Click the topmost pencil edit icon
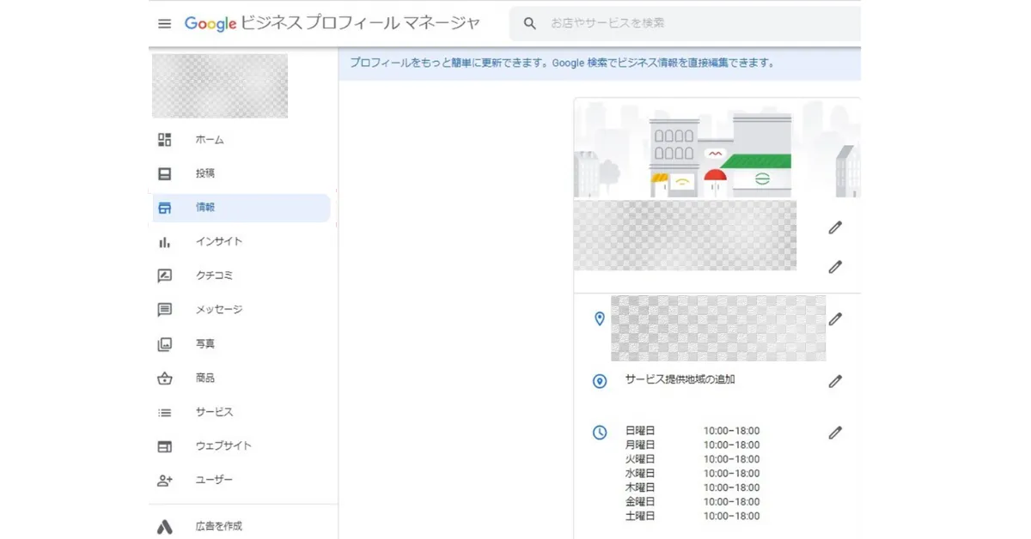 point(834,227)
